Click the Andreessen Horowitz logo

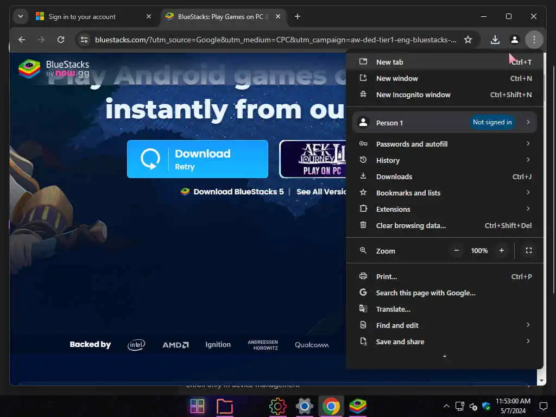pyautogui.click(x=263, y=345)
